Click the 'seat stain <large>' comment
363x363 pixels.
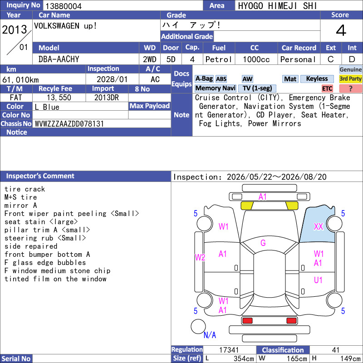[41, 221]
